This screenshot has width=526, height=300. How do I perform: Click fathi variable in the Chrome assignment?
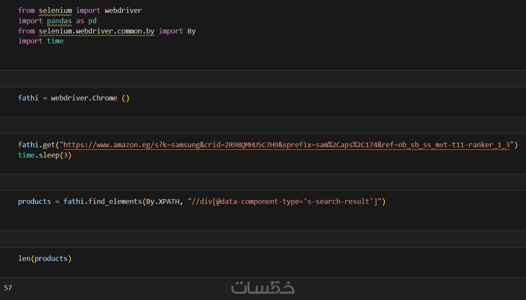(x=28, y=98)
